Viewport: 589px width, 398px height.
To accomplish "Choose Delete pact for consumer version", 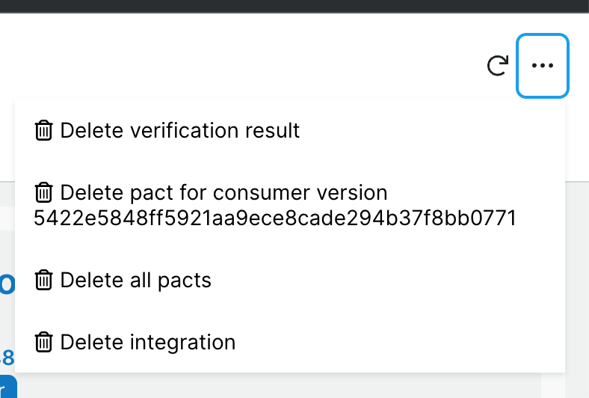I will click(224, 193).
